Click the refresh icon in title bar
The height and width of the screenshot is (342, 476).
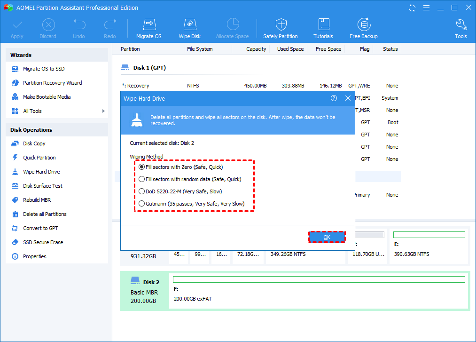click(412, 8)
